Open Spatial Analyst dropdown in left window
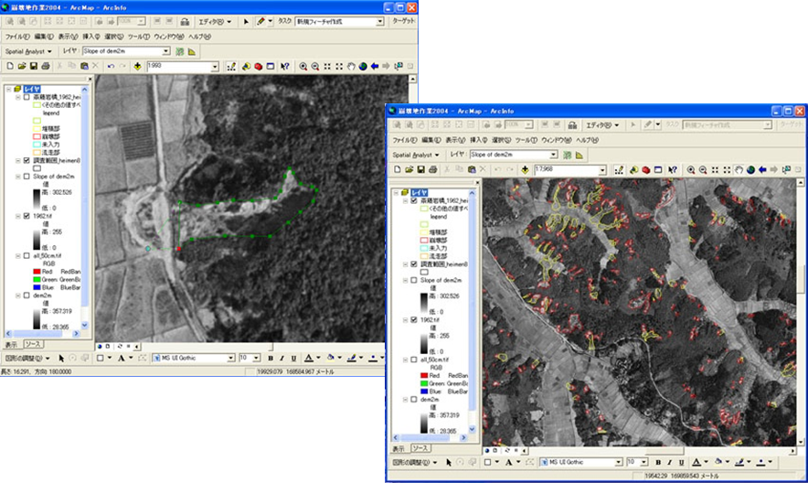Viewport: 808px width, 483px height. (x=28, y=51)
